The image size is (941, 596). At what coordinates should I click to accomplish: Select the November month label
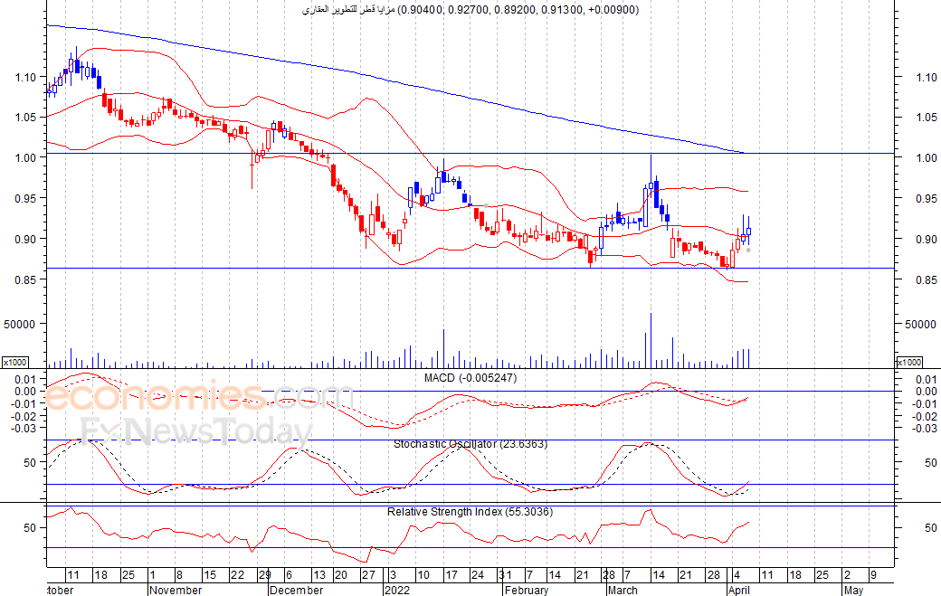pos(176,590)
